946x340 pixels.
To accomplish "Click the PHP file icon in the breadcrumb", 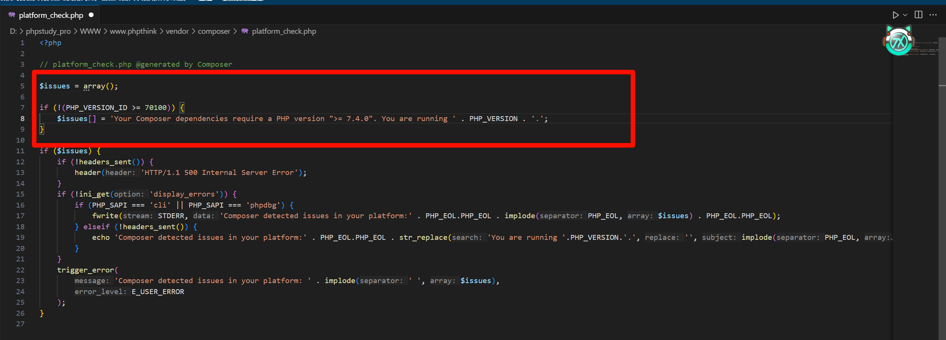I will tap(245, 31).
